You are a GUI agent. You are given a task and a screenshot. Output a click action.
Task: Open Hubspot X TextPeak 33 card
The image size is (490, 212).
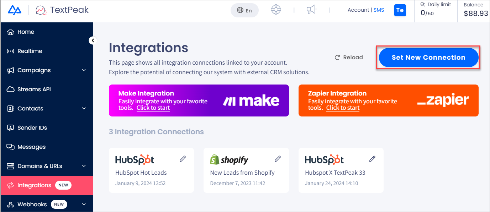pos(341,170)
